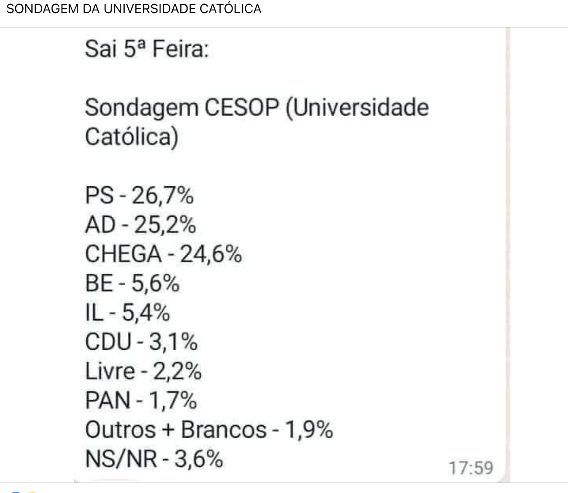
Task: Click the post title SONDAGEM DA UNIVERSIDADE CATÓLICA
Action: [x=134, y=9]
